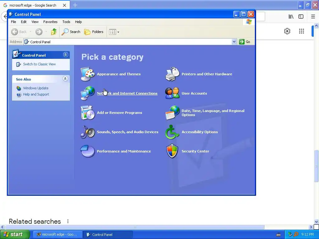Click the browser horizontal scrollbar

(x=135, y=227)
